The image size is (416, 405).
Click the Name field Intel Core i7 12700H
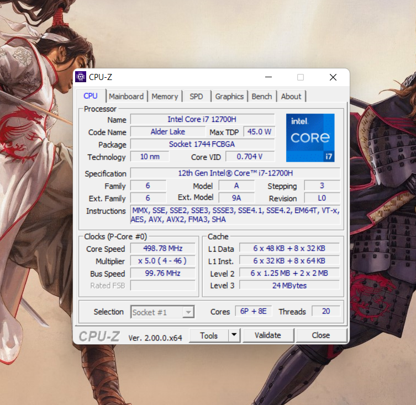point(202,119)
